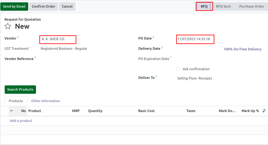Open the Vendor dropdown showing A. K. SHOE CO.

[58, 39]
